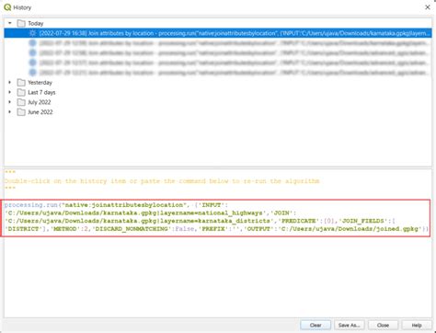Viewport: 436px width, 333px height.
Task: Click the July 2022 folder icon
Action: click(21, 102)
